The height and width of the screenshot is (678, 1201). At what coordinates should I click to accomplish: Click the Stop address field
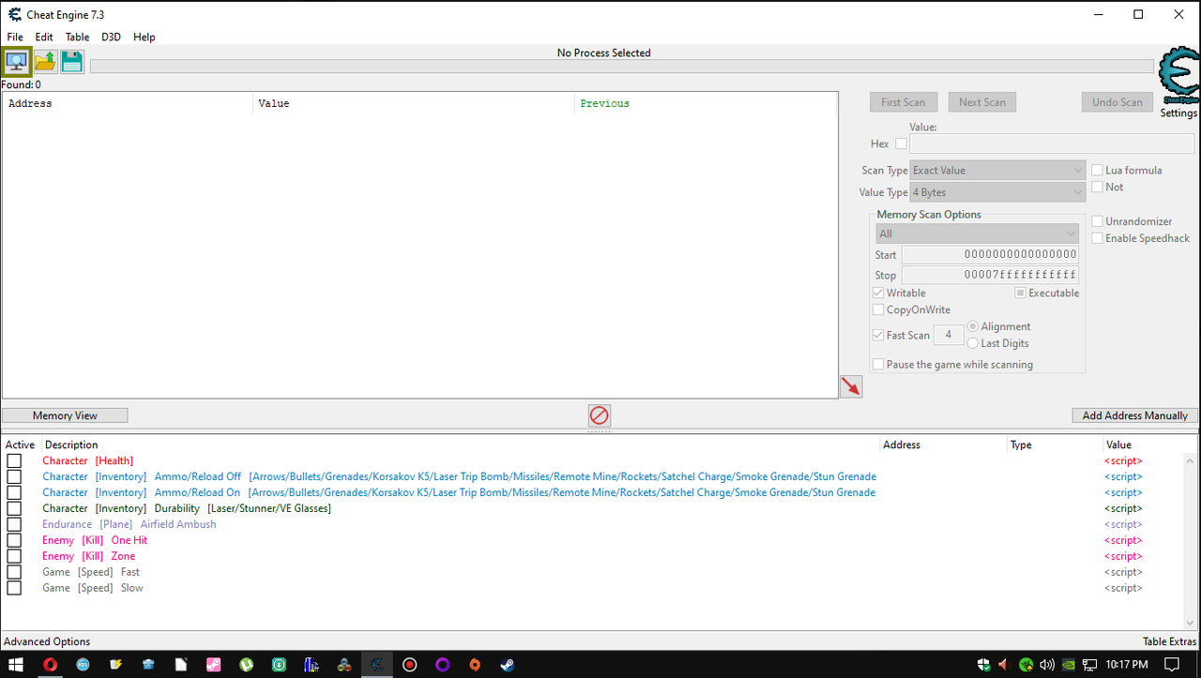(x=990, y=275)
